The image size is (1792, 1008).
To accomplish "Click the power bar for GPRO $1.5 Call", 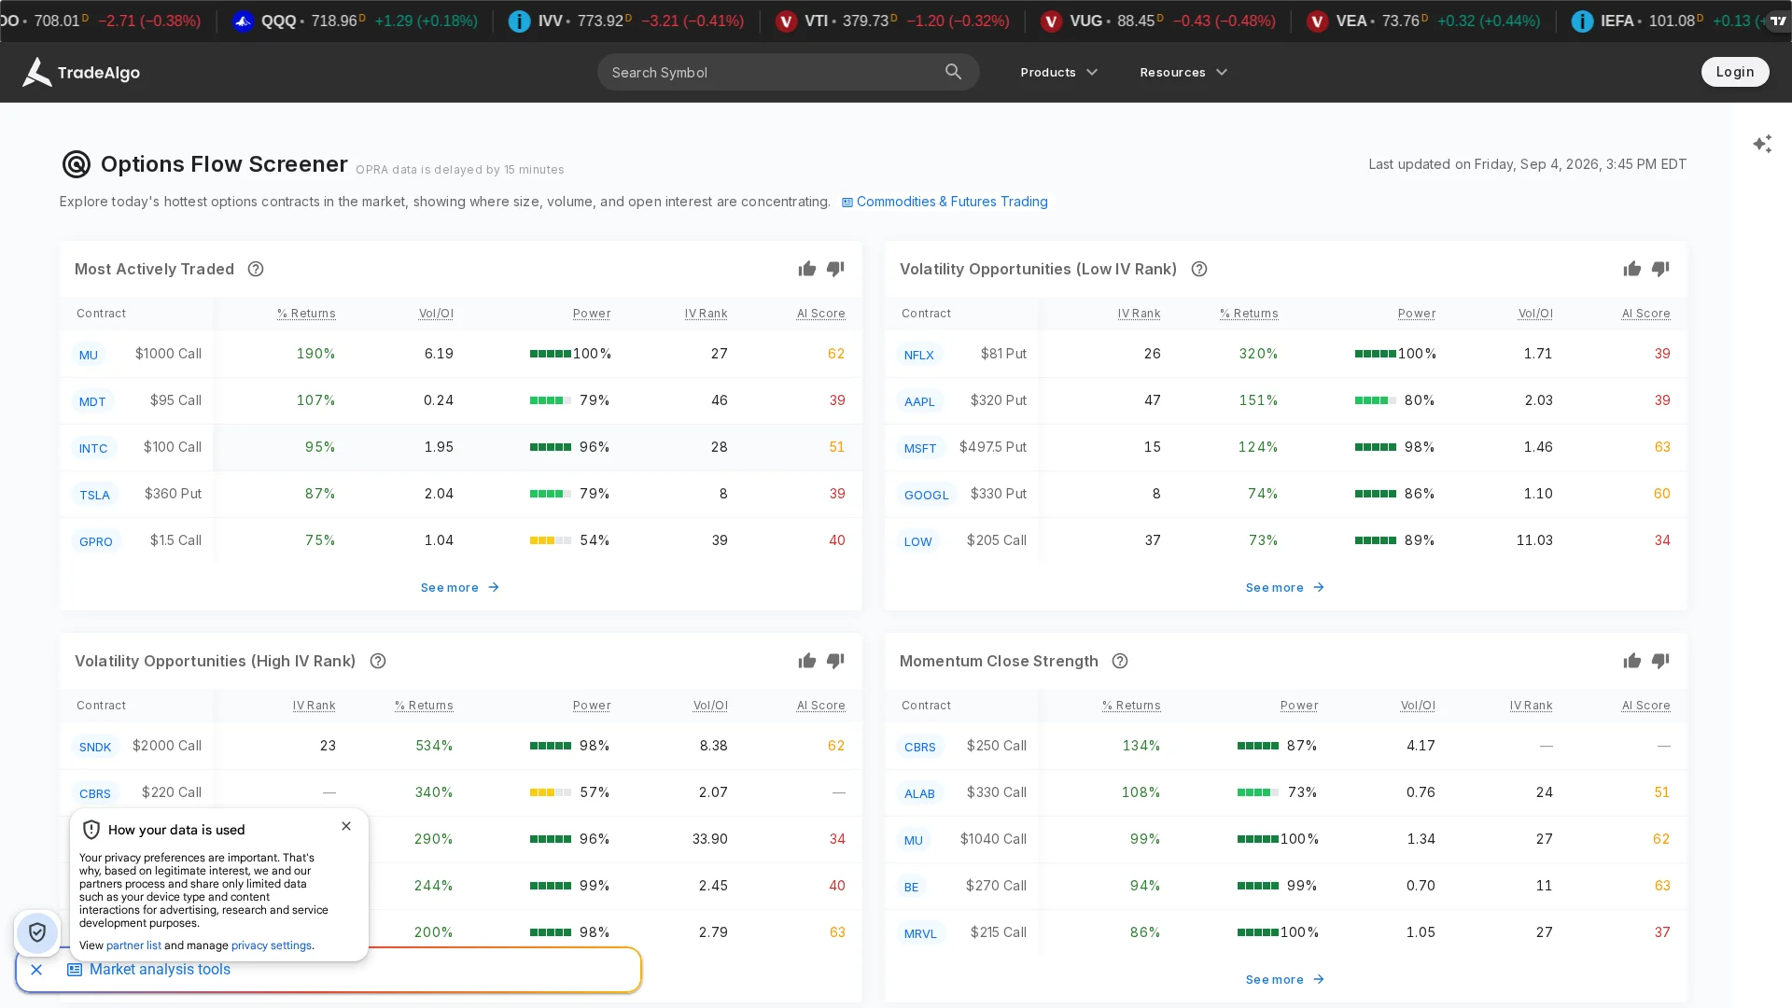I will (551, 540).
